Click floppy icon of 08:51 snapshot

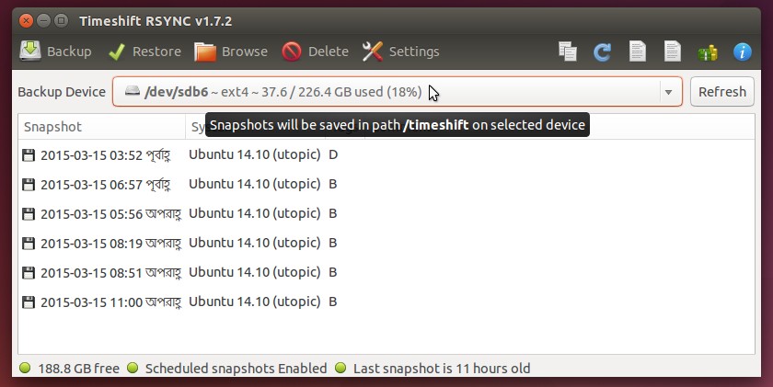[29, 273]
